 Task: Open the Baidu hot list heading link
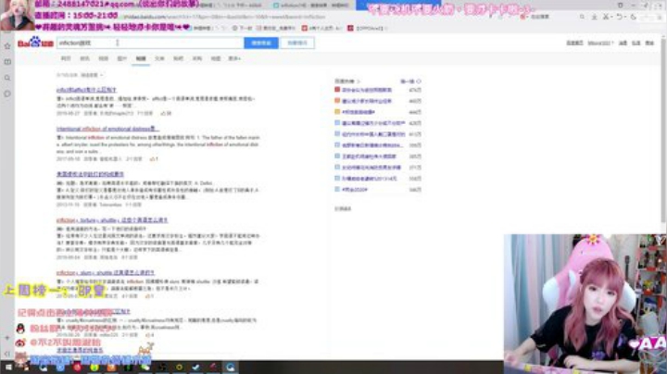pos(346,81)
